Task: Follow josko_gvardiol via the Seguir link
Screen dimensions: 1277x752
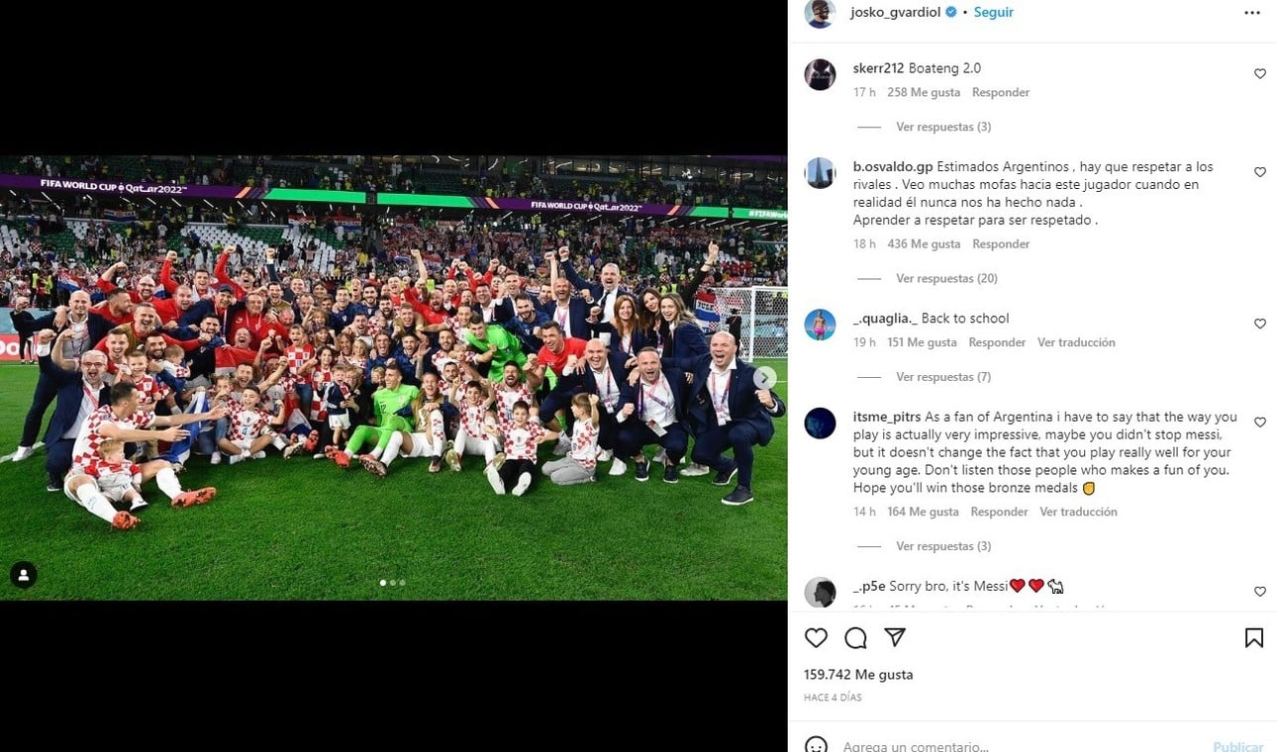Action: pyautogui.click(x=993, y=13)
